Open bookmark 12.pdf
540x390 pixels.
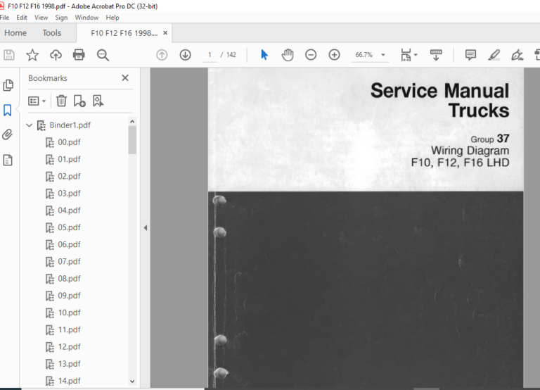click(69, 346)
